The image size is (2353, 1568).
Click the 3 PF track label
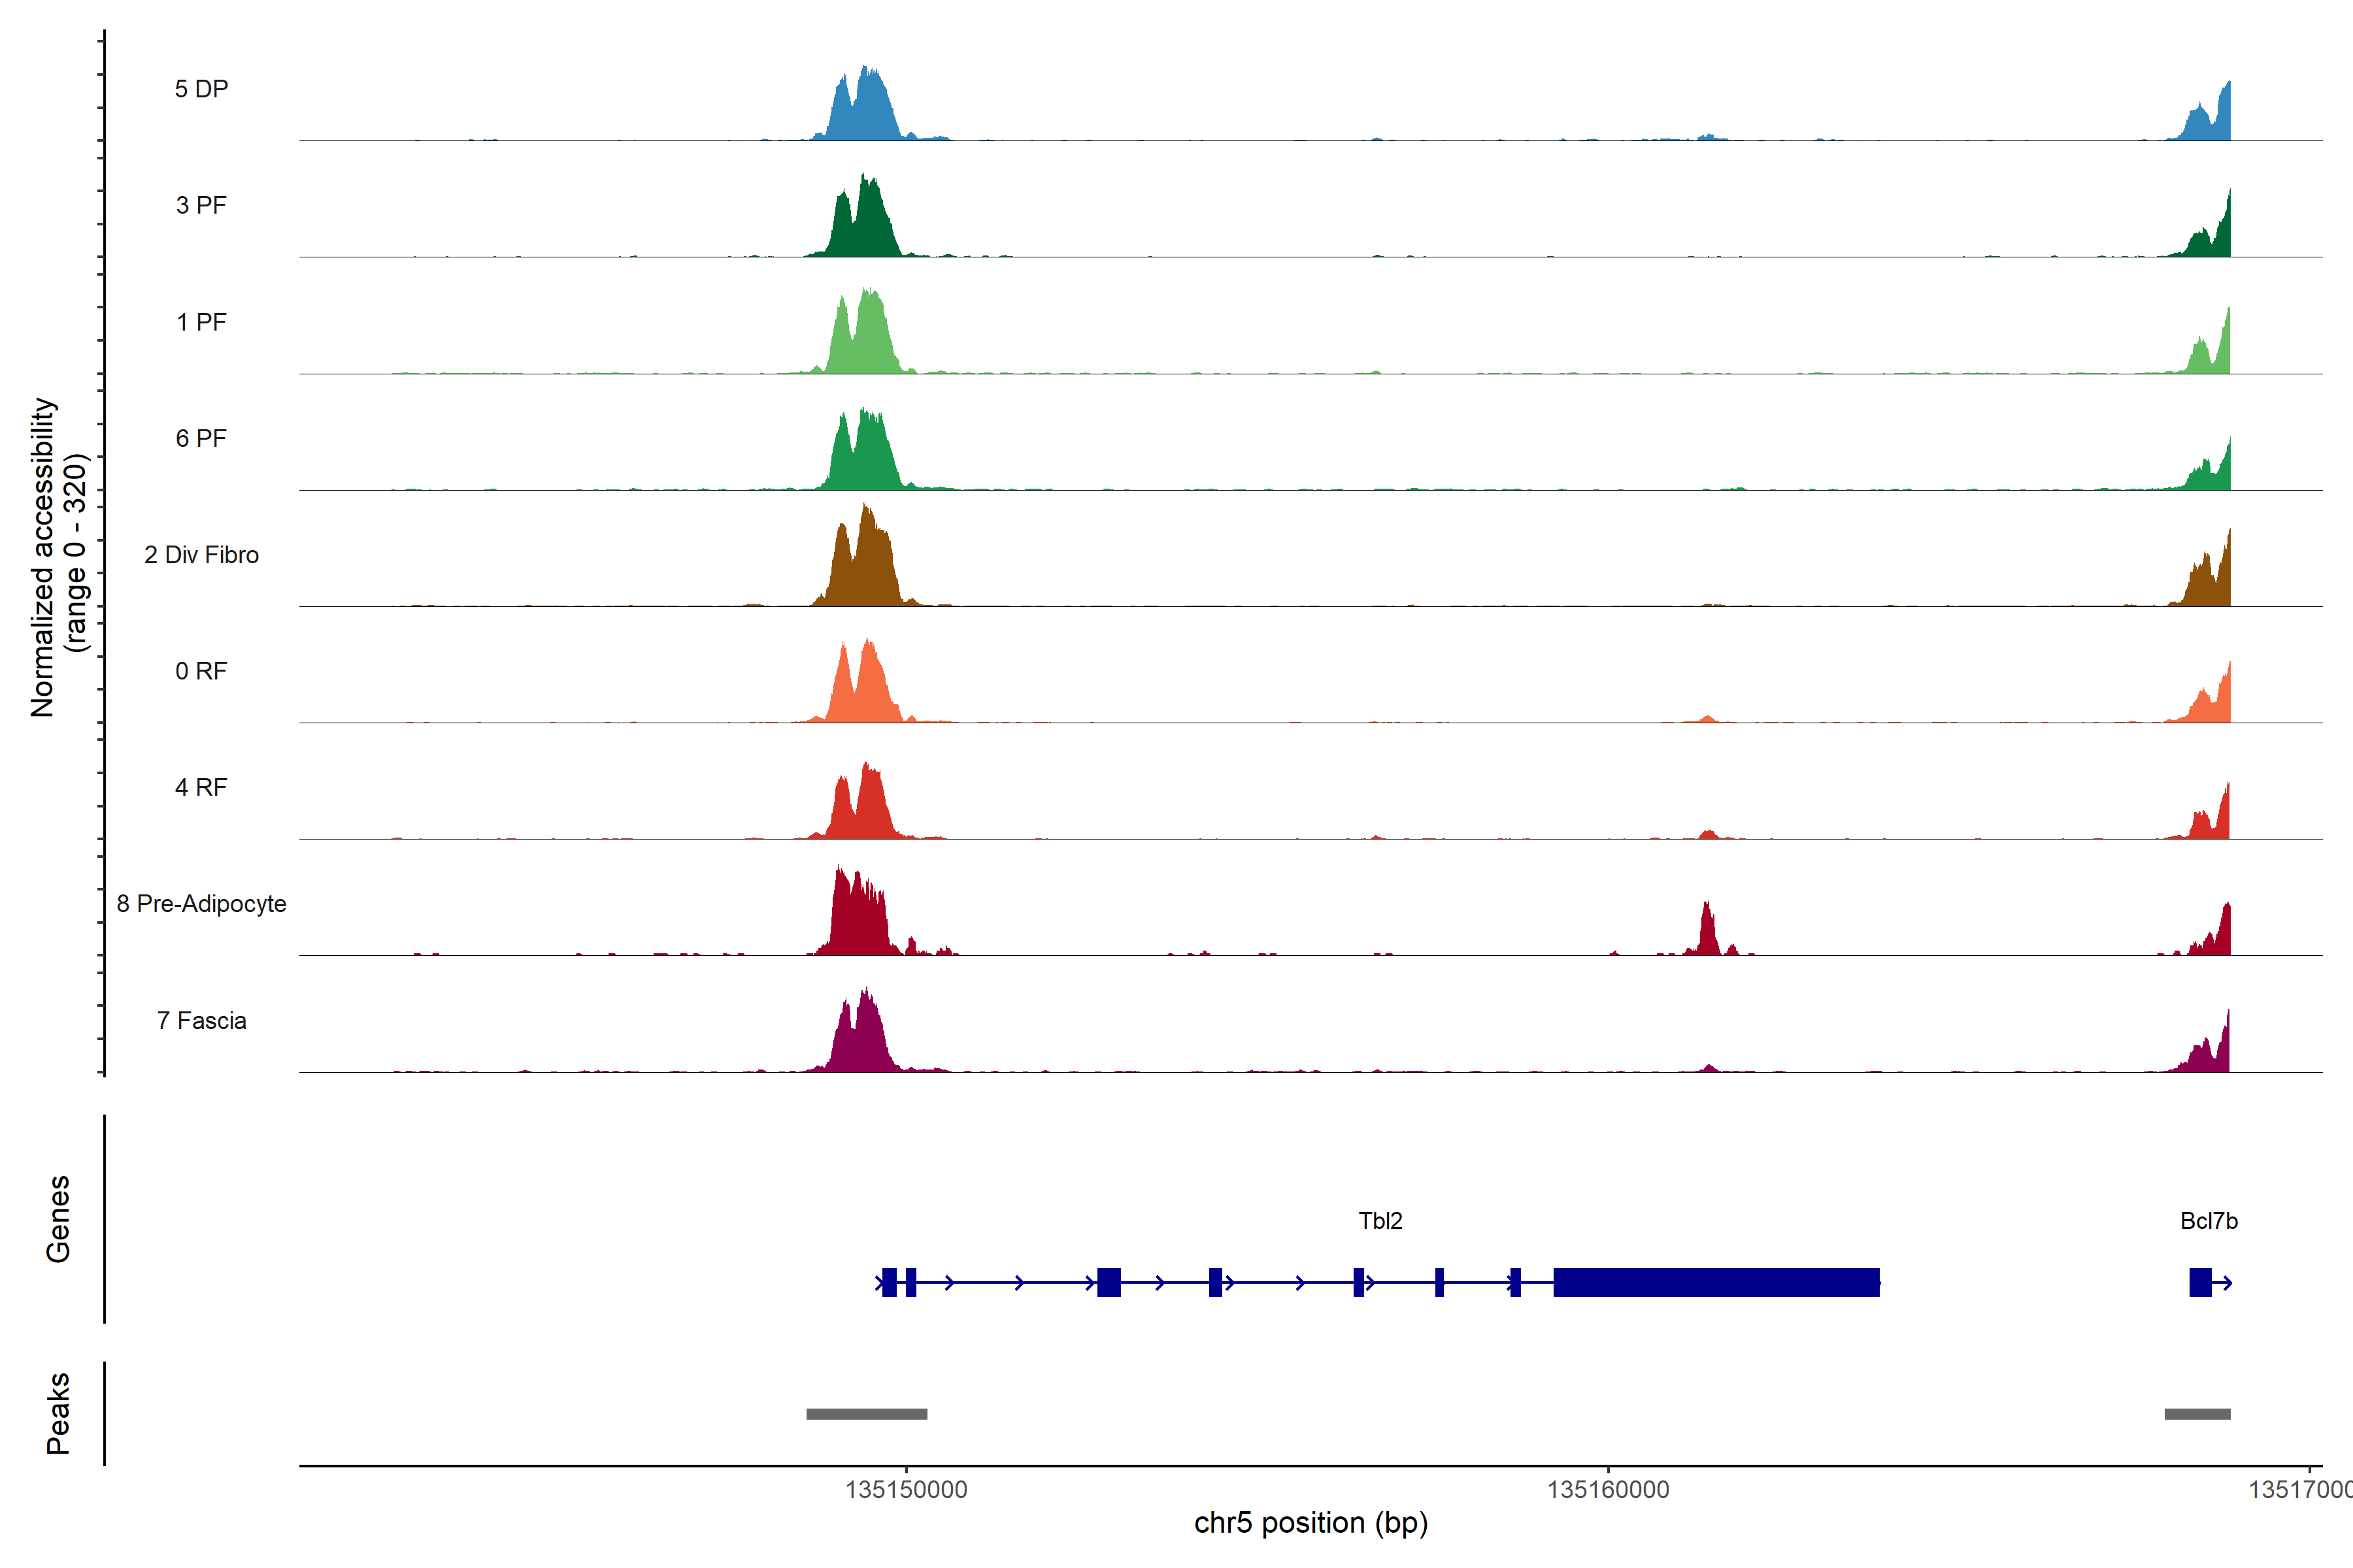click(x=201, y=205)
